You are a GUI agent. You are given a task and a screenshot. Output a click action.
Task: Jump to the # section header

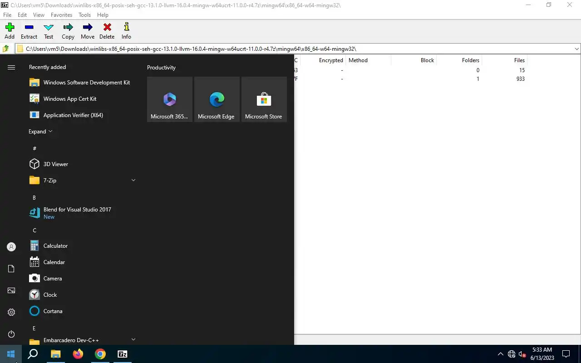[x=34, y=148]
